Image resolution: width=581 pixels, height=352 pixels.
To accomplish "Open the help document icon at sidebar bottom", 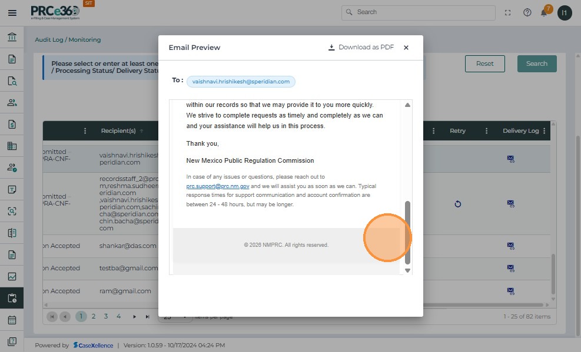I will [x=12, y=341].
